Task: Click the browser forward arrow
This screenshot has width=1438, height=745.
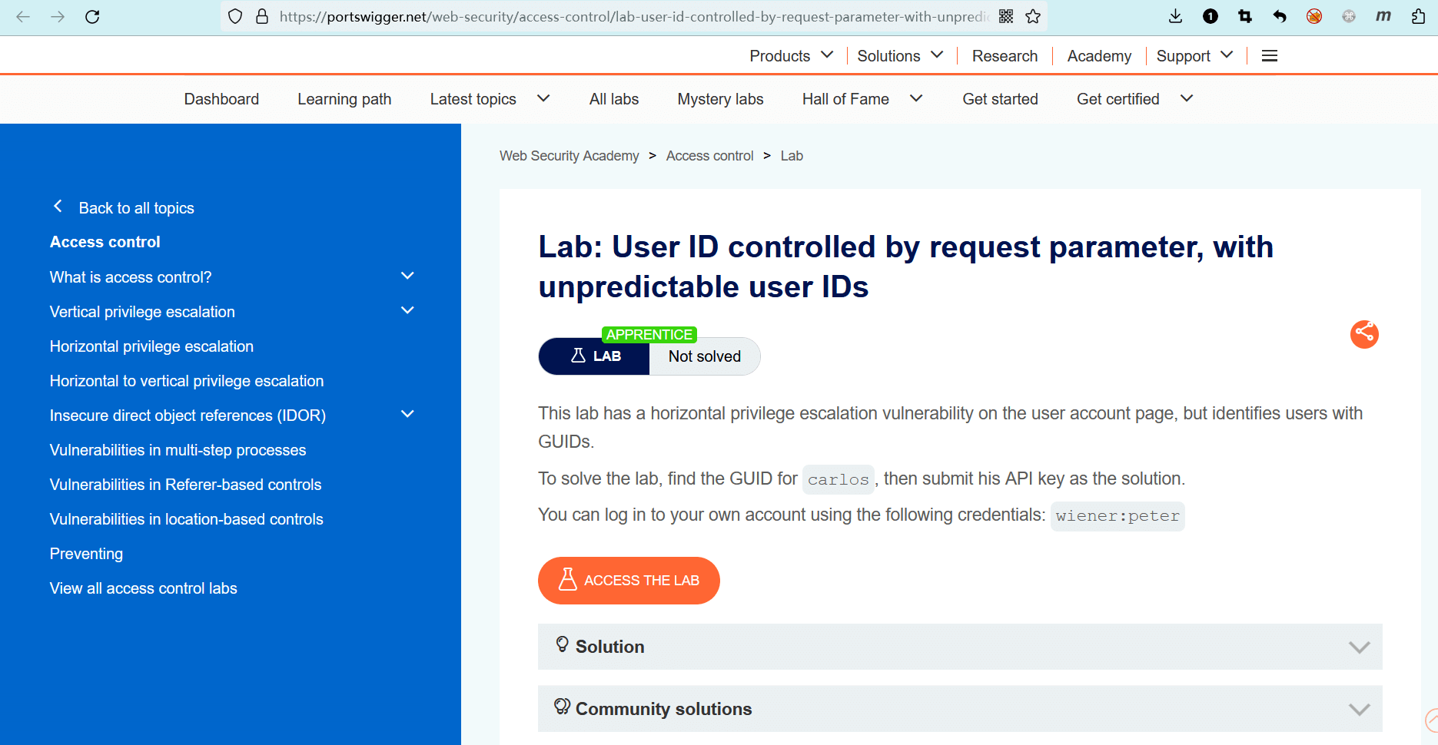Action: [x=58, y=16]
